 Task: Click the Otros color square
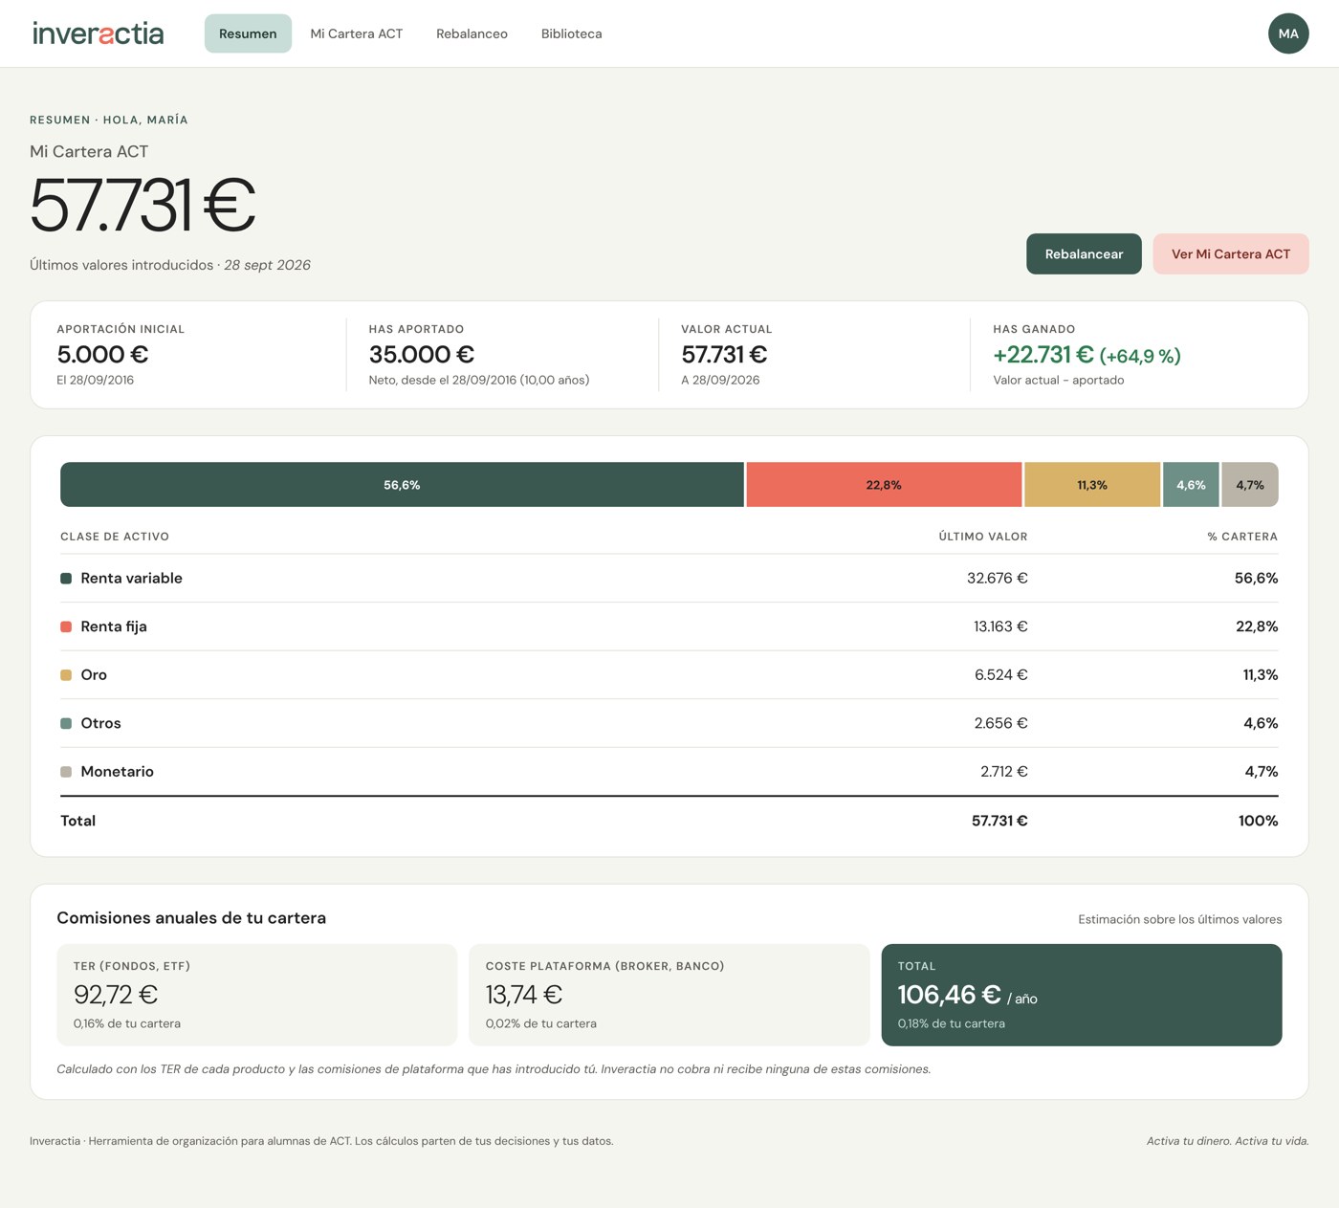pyautogui.click(x=66, y=723)
